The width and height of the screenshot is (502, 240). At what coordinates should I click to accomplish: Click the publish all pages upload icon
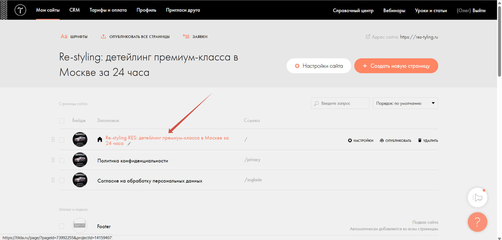coord(103,36)
